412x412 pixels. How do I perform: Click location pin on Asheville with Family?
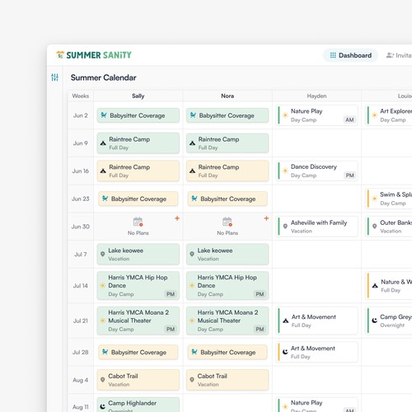pos(285,227)
